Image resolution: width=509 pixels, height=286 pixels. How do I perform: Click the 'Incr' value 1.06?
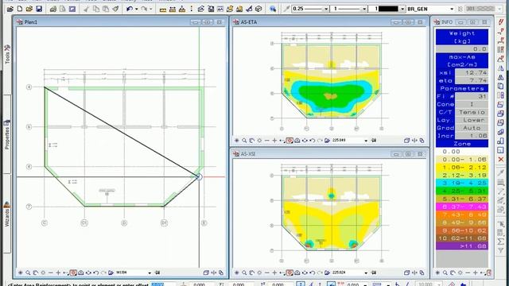point(472,136)
